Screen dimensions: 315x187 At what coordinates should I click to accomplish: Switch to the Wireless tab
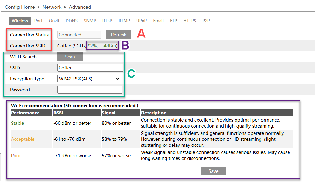tap(20, 21)
